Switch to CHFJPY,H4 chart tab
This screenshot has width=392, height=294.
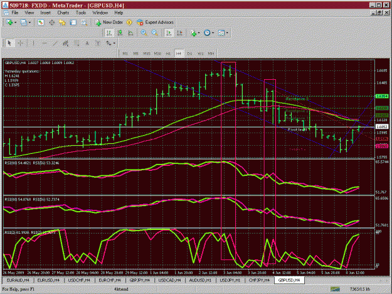pyautogui.click(x=259, y=280)
